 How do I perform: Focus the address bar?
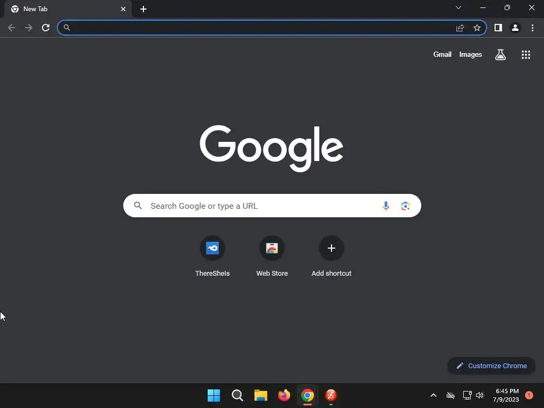272,28
